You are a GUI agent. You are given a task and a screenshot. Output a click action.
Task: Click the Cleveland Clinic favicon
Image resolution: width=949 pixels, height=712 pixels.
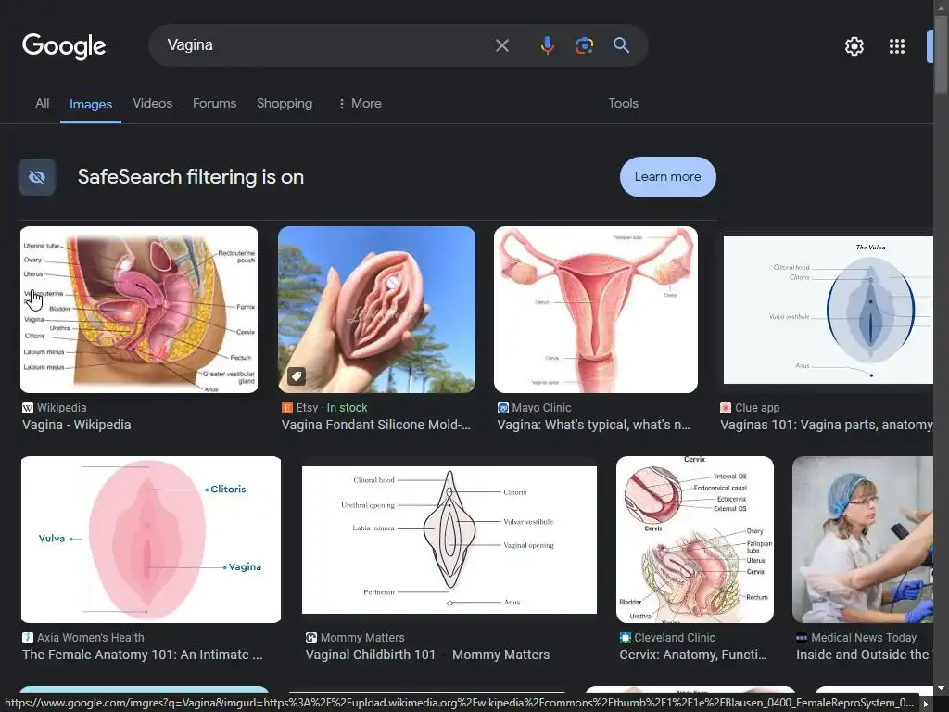click(x=626, y=638)
